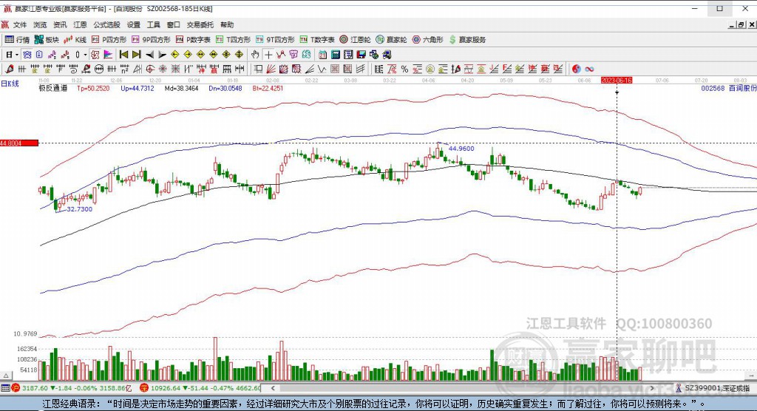Click the 002568 百润股份 stock label

pos(728,88)
